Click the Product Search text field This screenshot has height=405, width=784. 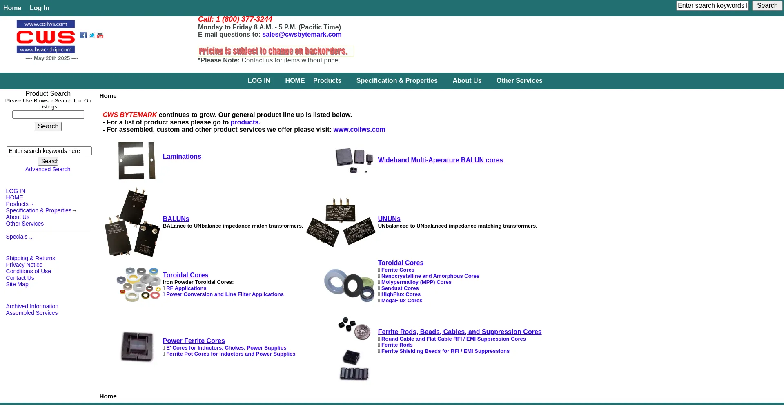pos(48,115)
